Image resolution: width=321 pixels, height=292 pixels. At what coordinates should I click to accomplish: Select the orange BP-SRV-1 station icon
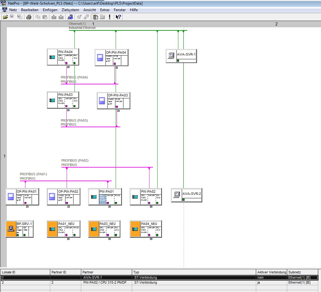(11, 229)
